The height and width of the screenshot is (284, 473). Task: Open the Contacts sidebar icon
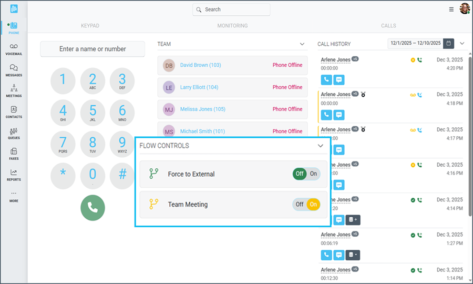pos(14,112)
